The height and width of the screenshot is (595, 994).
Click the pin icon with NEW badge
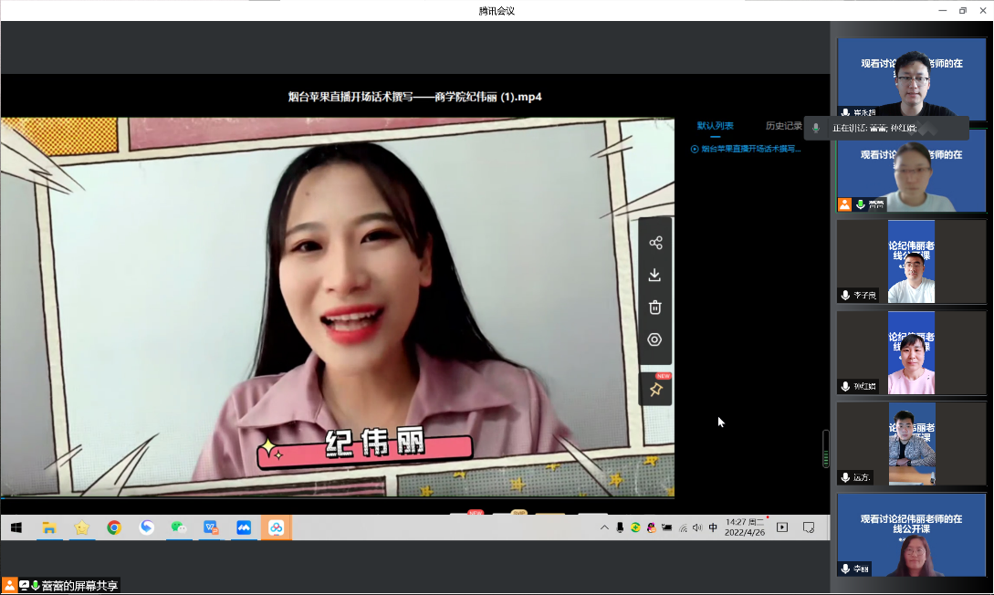point(655,389)
